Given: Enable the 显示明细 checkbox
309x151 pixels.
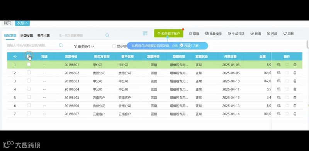Looking at the screenshot, I should coord(114,46).
